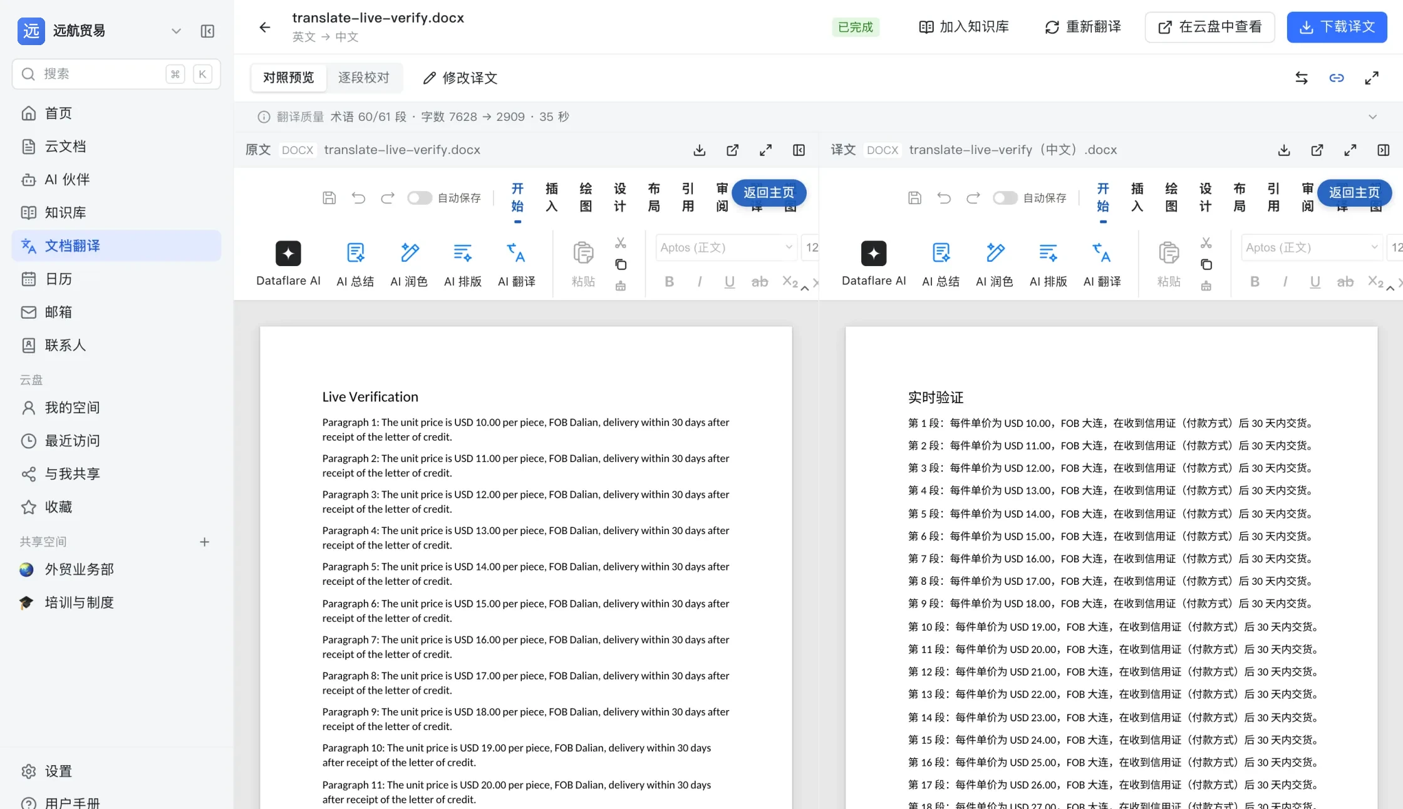Click 在云盘中查看 button
The width and height of the screenshot is (1403, 809).
[1209, 27]
